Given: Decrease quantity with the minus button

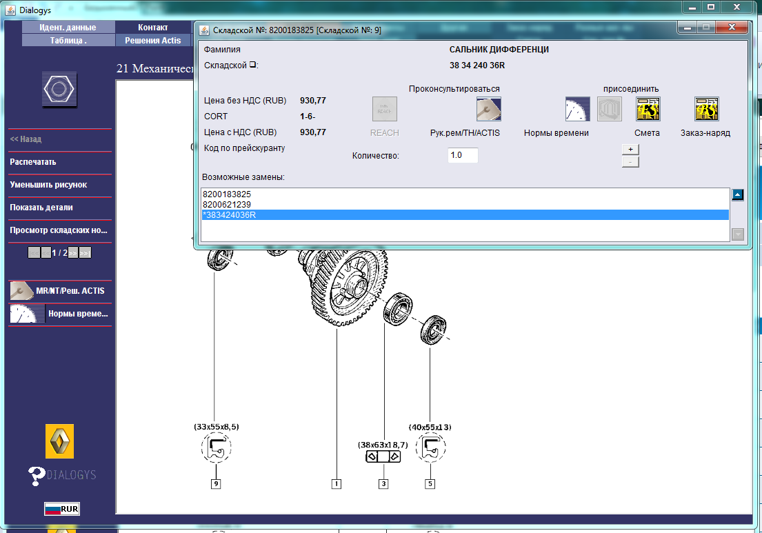Looking at the screenshot, I should (630, 162).
